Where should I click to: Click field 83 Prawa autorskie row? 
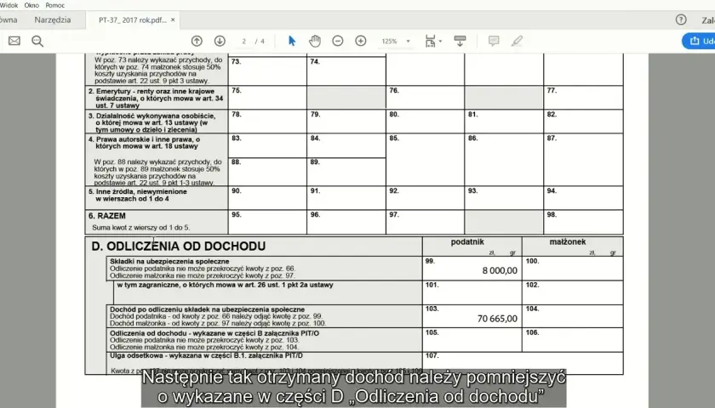(x=267, y=145)
